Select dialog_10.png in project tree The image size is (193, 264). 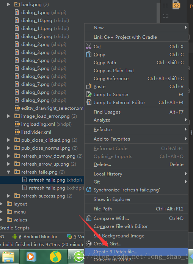click(x=42, y=21)
